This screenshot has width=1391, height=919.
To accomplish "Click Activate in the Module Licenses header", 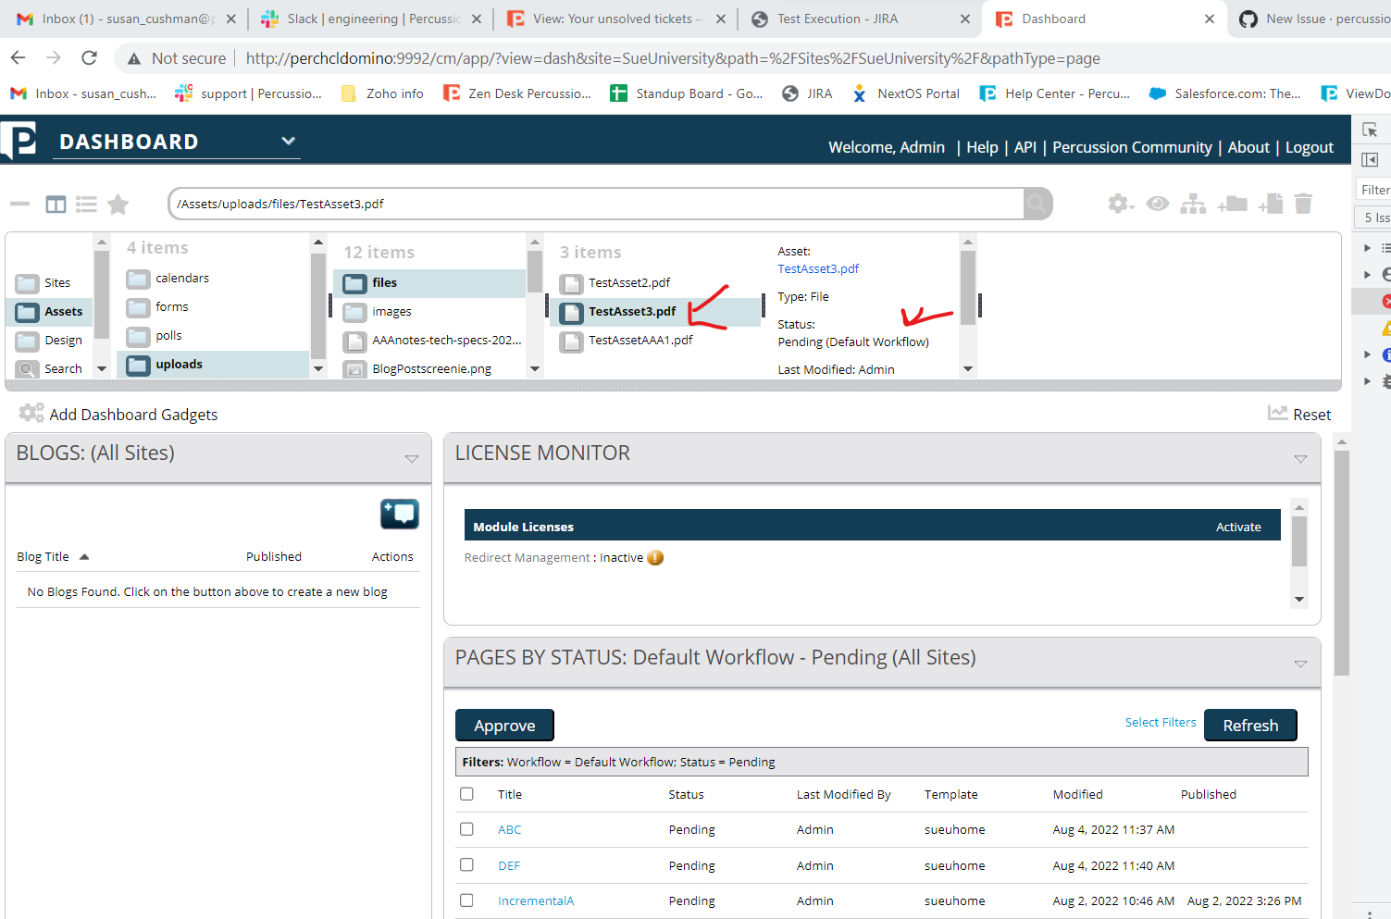I will coord(1238,527).
